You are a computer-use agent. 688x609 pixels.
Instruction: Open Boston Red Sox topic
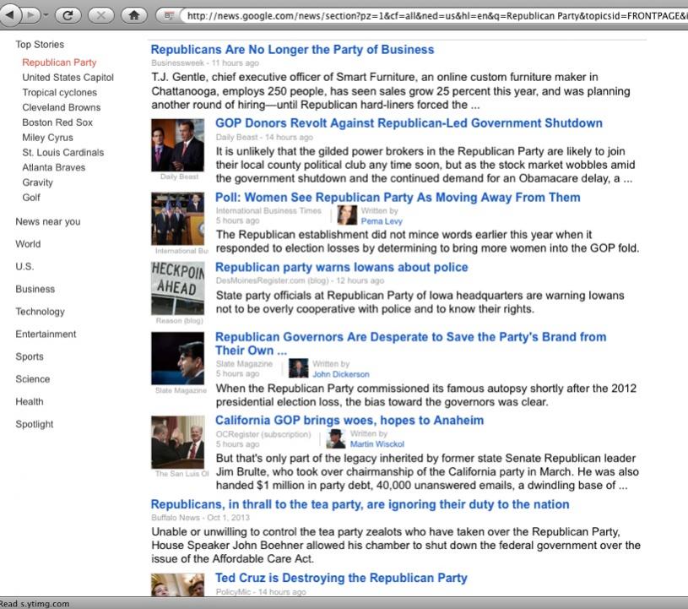coord(57,122)
